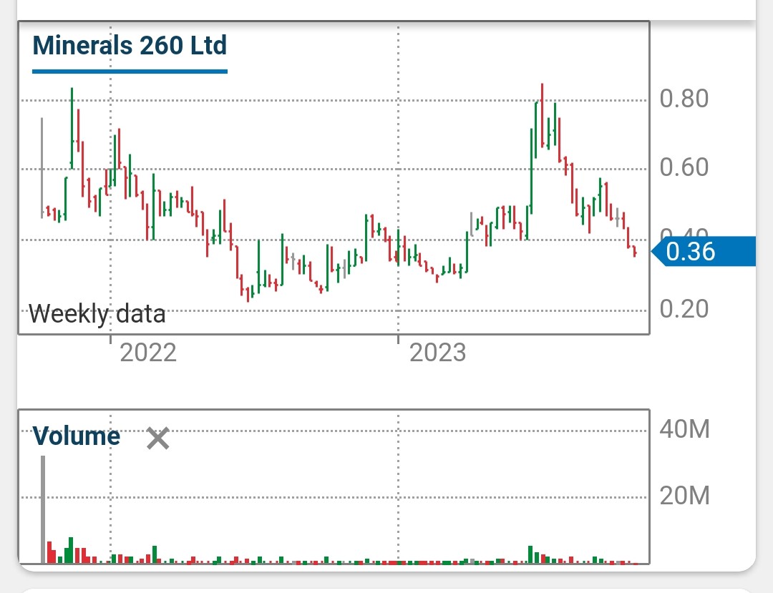Click the 2022 year axis label
This screenshot has width=773, height=593.
(x=148, y=353)
